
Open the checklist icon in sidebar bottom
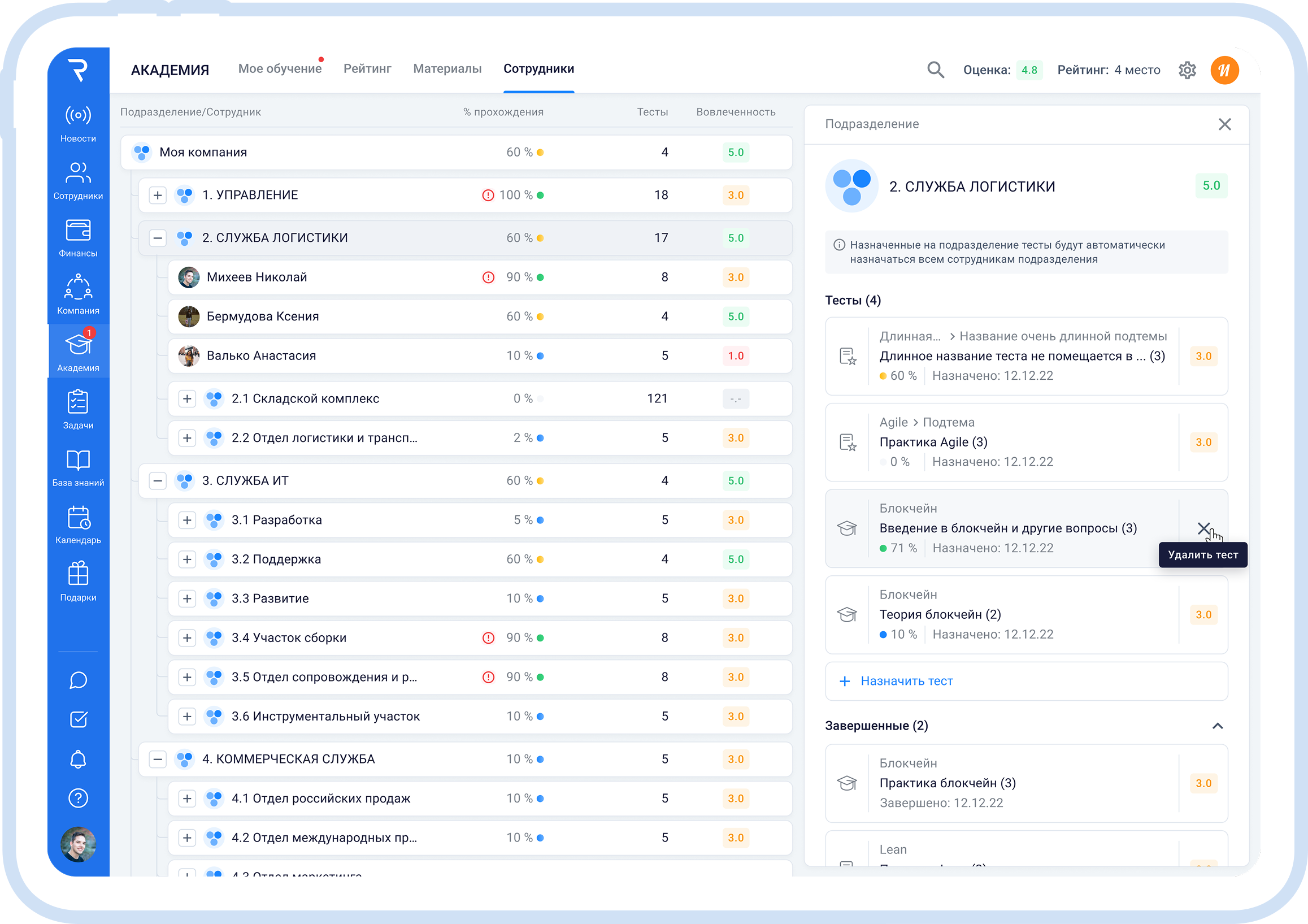(x=78, y=719)
